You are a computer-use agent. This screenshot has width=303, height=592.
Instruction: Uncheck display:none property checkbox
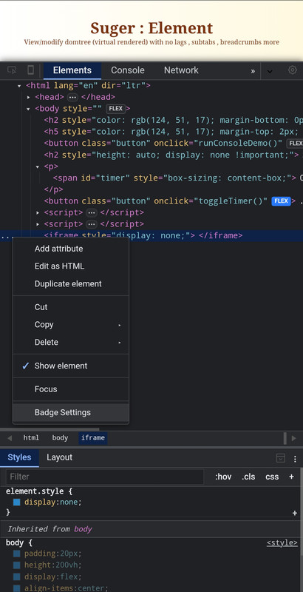[x=16, y=502]
